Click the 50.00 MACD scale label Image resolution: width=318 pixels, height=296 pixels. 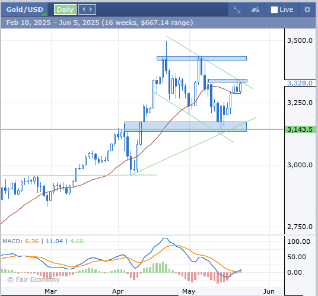[x=297, y=257]
